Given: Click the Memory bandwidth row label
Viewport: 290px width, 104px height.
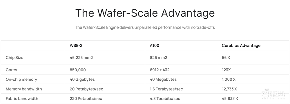Looking at the screenshot, I should point(24,89).
